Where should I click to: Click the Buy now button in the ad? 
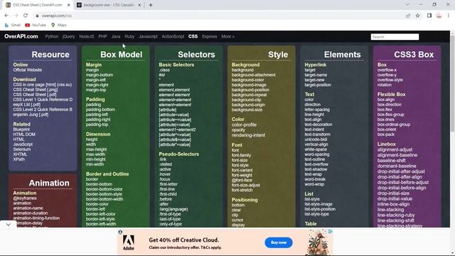pos(279,242)
